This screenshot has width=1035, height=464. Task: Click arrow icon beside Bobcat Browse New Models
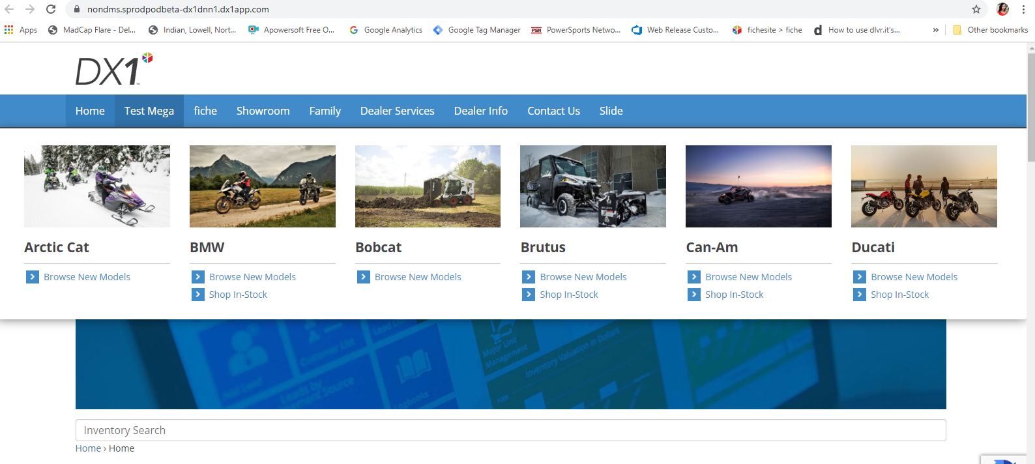click(x=364, y=277)
